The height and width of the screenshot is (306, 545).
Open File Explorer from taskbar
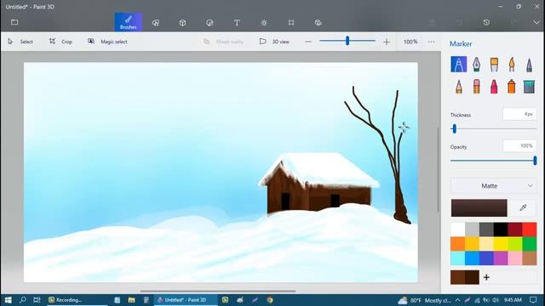(x=131, y=300)
